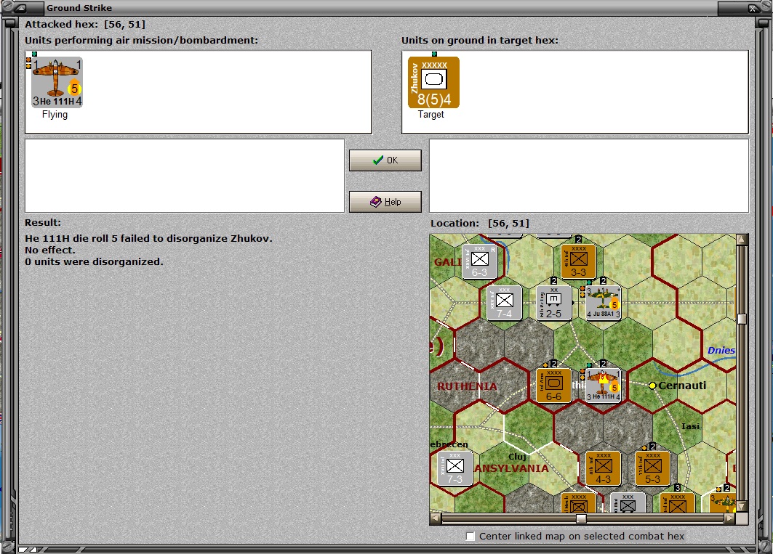This screenshot has width=773, height=554.
Task: Close the Ground Strike dialog
Action: [x=753, y=8]
